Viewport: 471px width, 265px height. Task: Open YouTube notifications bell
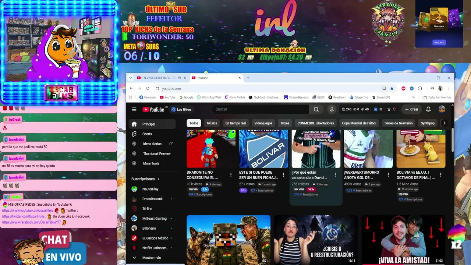click(x=428, y=109)
